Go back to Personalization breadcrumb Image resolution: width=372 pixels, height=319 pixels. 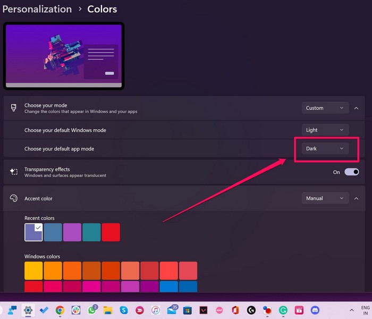[37, 9]
